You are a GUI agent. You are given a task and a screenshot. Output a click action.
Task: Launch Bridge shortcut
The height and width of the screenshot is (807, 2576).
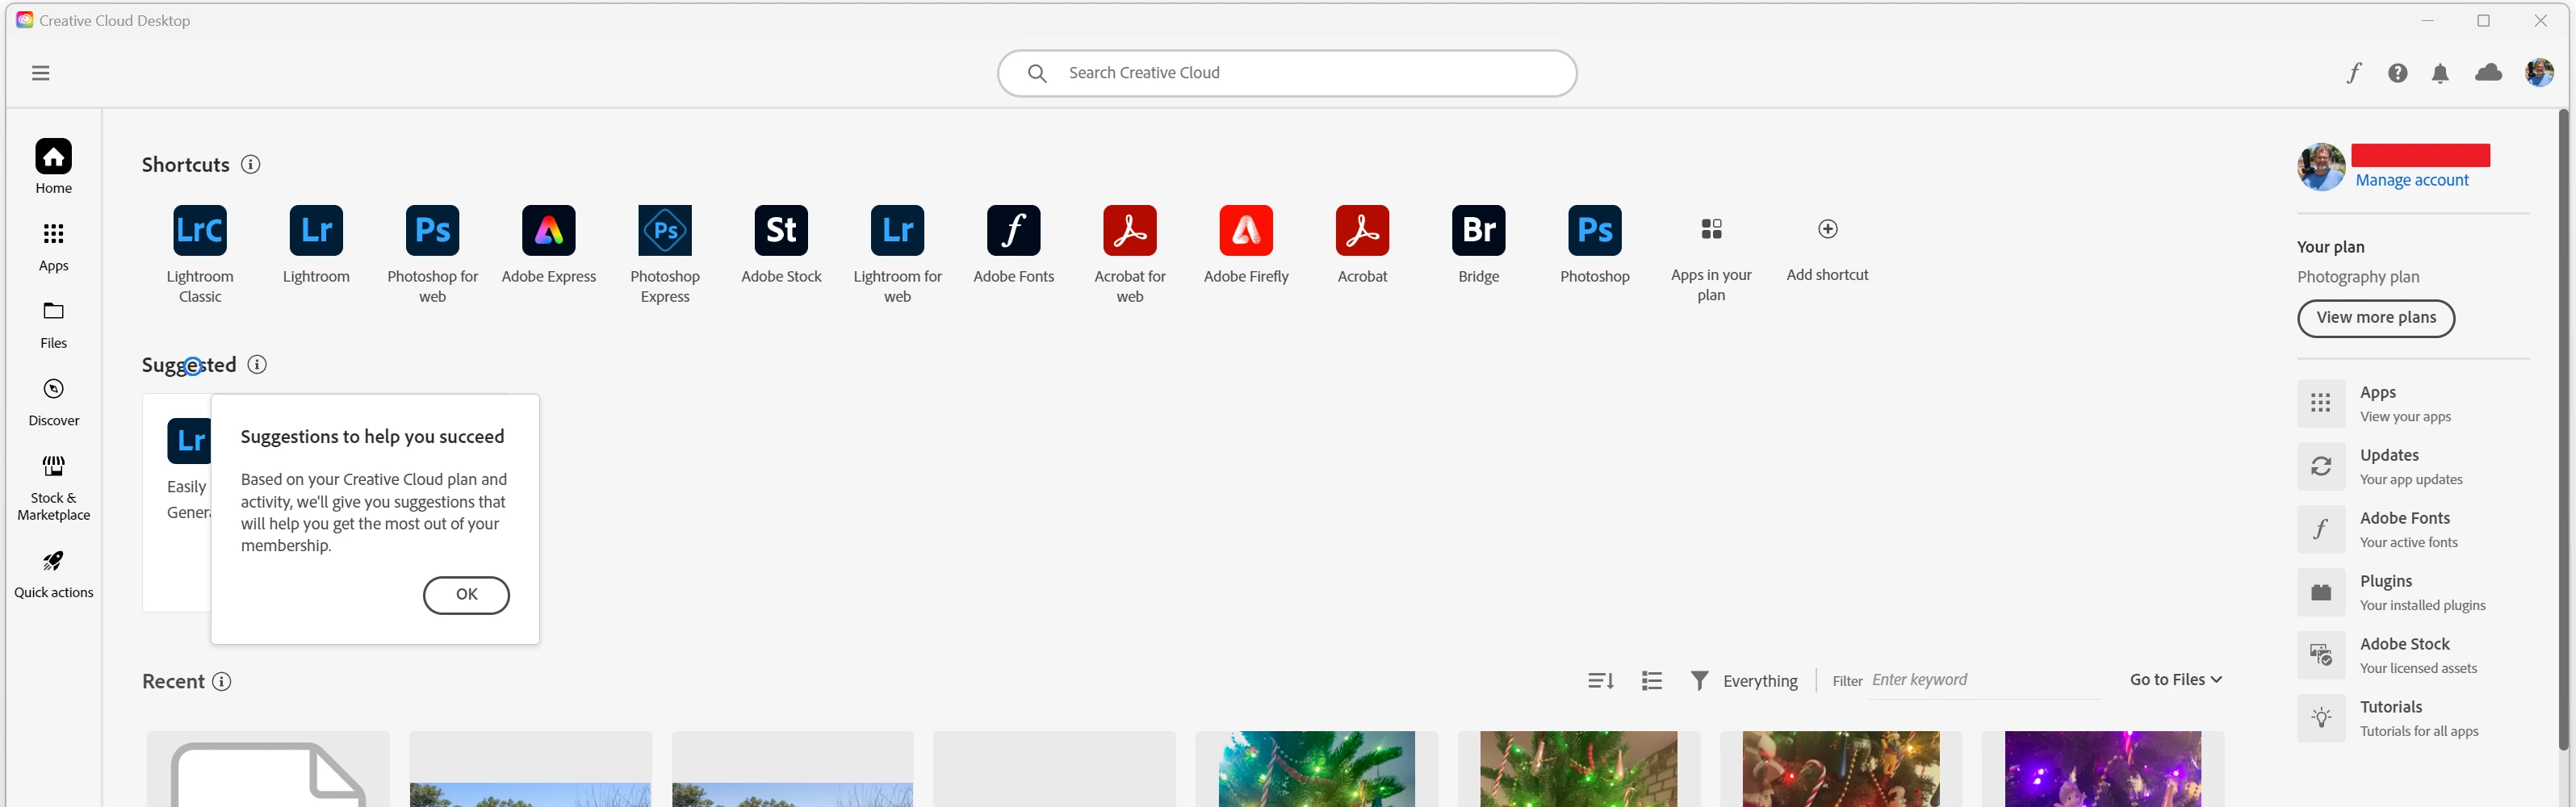pos(1478,231)
